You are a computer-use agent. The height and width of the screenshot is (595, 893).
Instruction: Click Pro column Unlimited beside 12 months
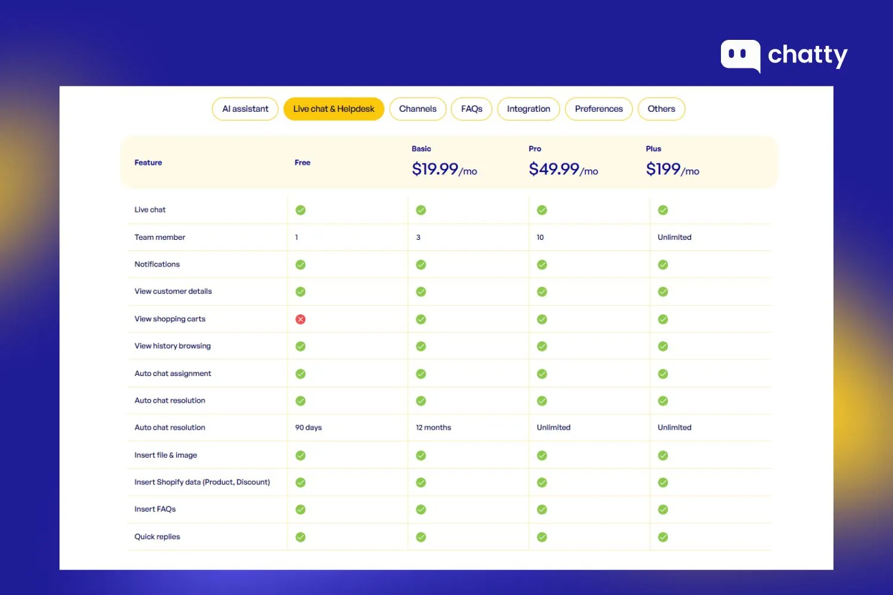pyautogui.click(x=554, y=428)
